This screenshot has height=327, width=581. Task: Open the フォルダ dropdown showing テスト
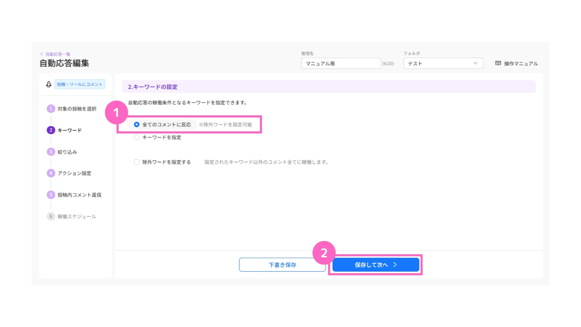[443, 63]
